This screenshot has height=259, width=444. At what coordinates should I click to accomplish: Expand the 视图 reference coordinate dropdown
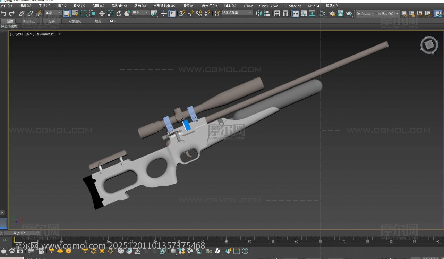click(140, 13)
